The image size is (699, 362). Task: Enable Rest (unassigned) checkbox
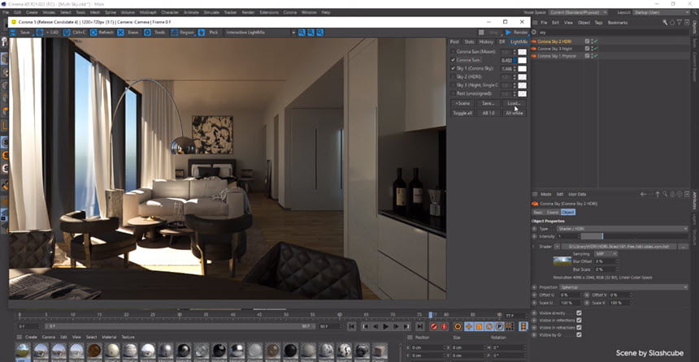click(x=453, y=93)
